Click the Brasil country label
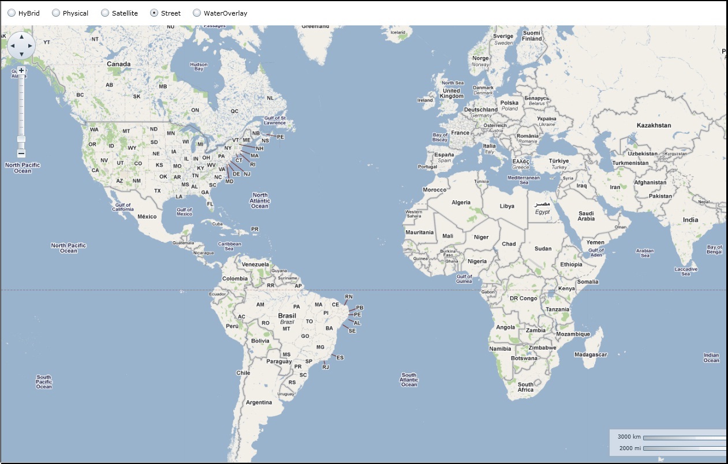Viewport: 728px width, 464px height. click(287, 316)
